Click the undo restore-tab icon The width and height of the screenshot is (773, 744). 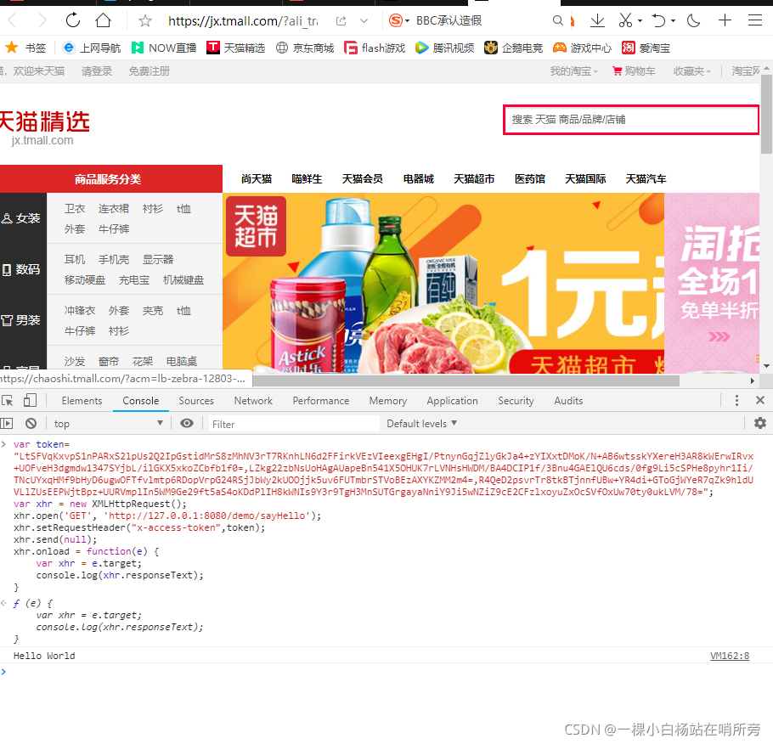click(658, 20)
